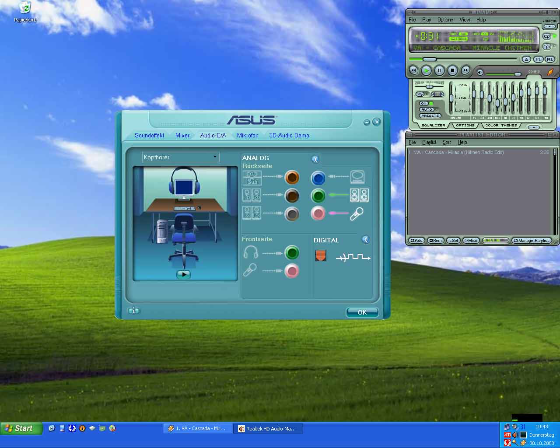Open Playlist Editor Sort menu

coord(447,142)
